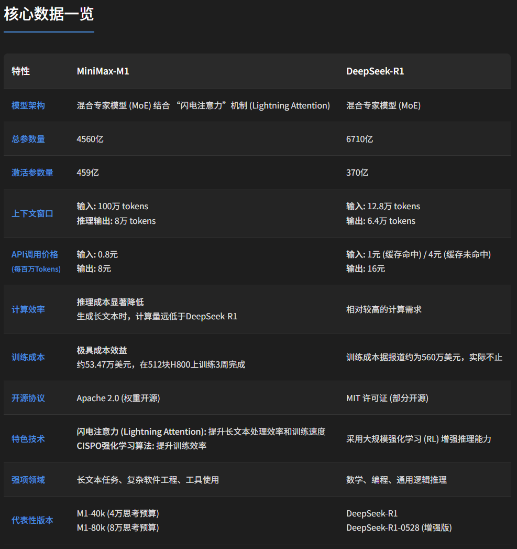Click the text 输出: 16元

(365, 268)
